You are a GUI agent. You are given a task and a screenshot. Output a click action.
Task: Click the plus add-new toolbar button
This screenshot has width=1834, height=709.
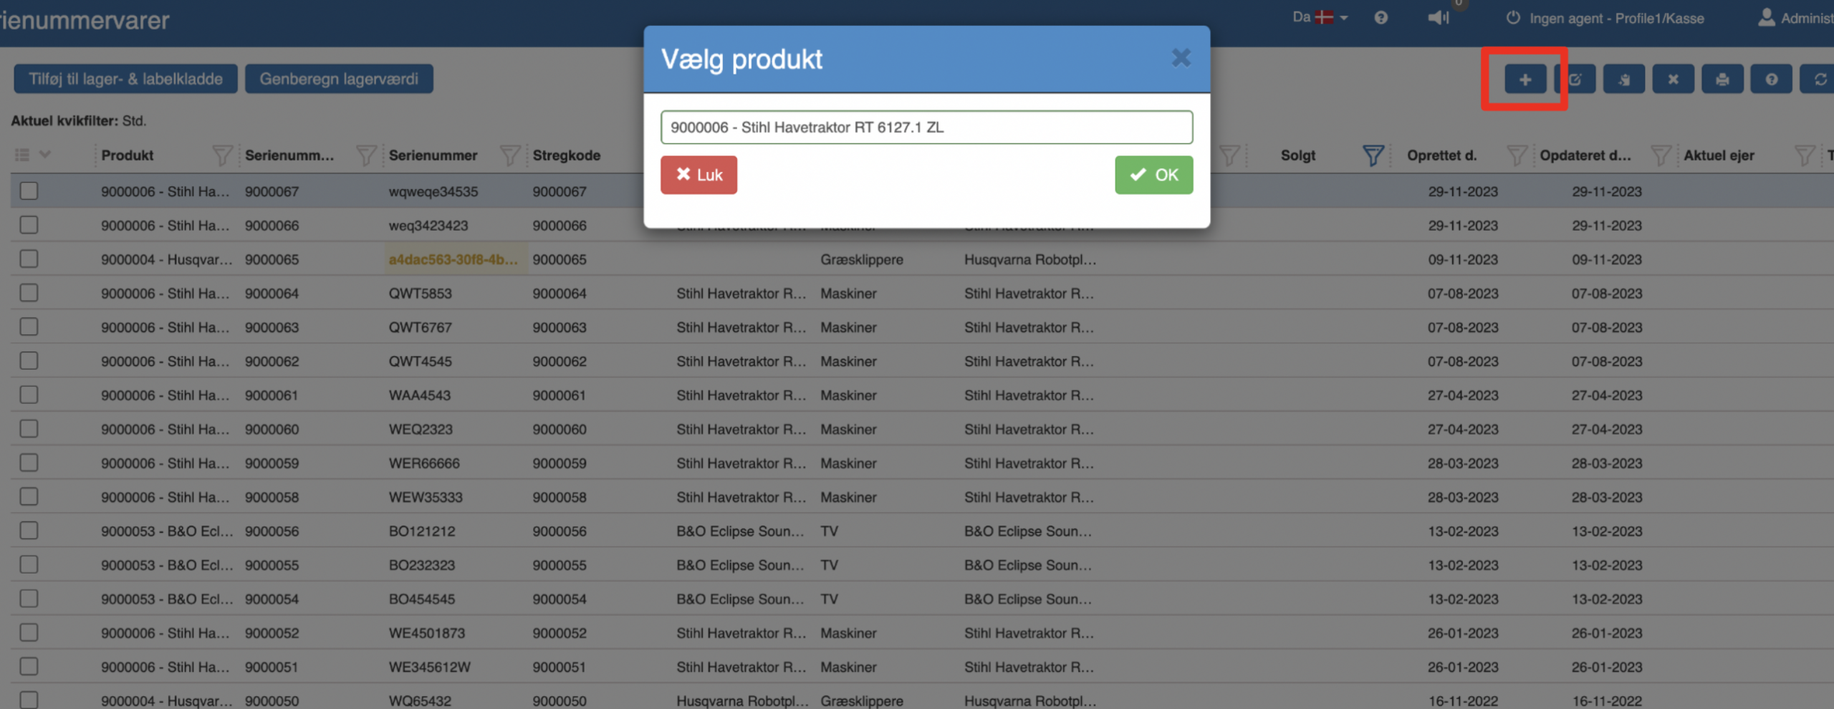[x=1525, y=79]
